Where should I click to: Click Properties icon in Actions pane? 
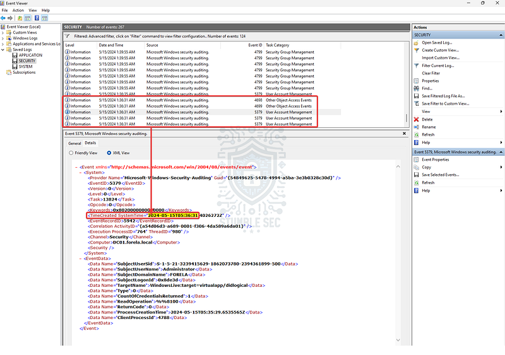416,81
